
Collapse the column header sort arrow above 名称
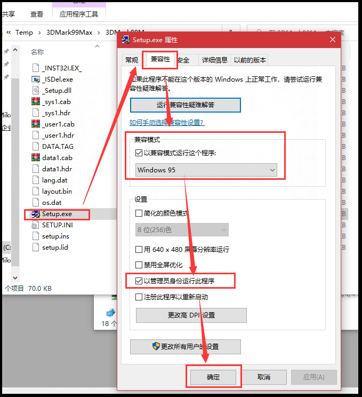(97, 46)
